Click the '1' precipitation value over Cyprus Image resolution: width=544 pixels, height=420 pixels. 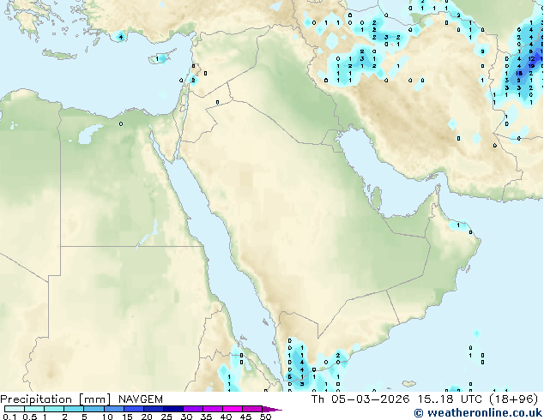pyautogui.click(x=157, y=59)
